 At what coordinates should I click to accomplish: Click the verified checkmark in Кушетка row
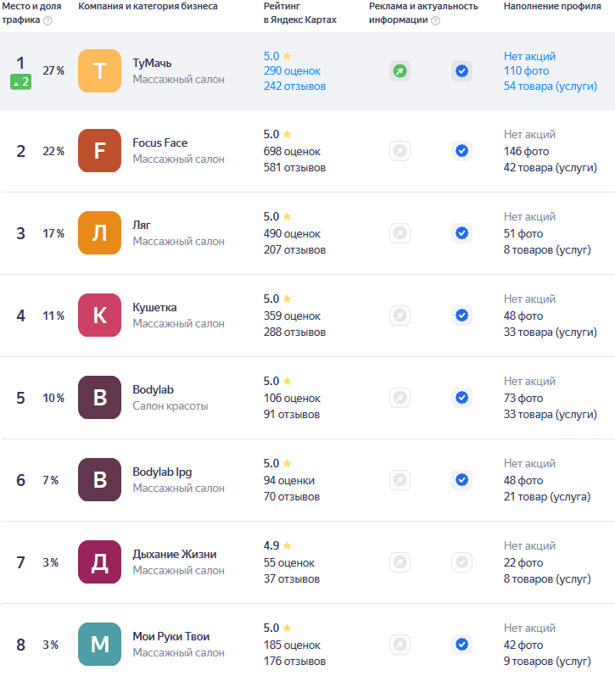tap(462, 316)
